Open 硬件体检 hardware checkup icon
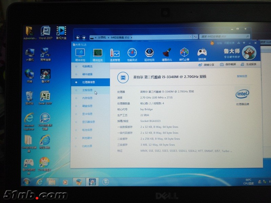Viewport: 271px width, 203px height. point(80,54)
